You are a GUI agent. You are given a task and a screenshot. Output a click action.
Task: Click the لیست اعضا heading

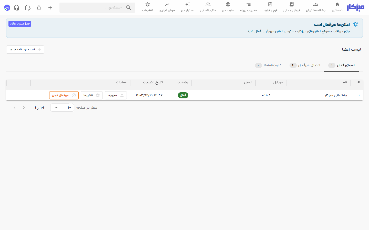pos(351,49)
